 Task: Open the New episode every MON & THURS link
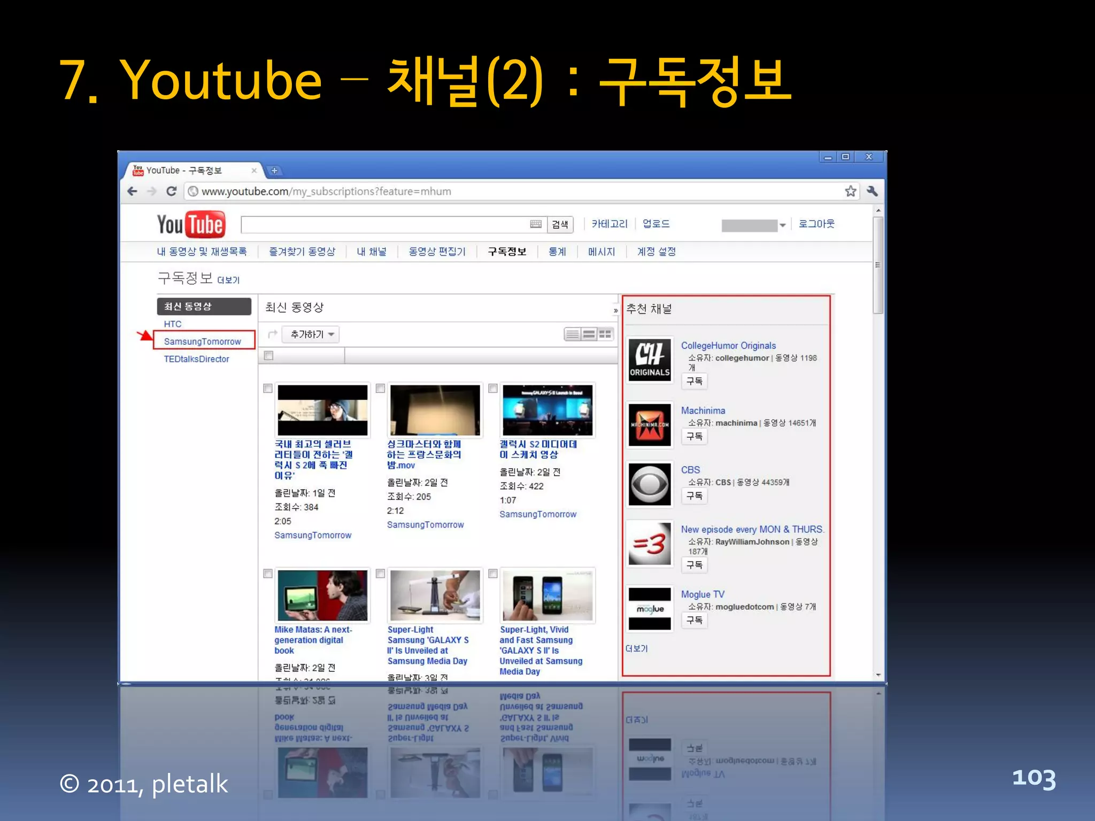[x=752, y=529]
